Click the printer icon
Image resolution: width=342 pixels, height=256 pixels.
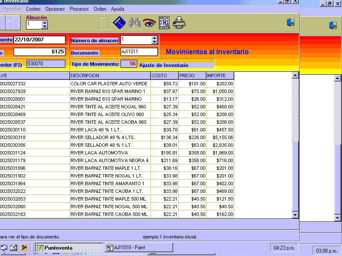pyautogui.click(x=179, y=23)
